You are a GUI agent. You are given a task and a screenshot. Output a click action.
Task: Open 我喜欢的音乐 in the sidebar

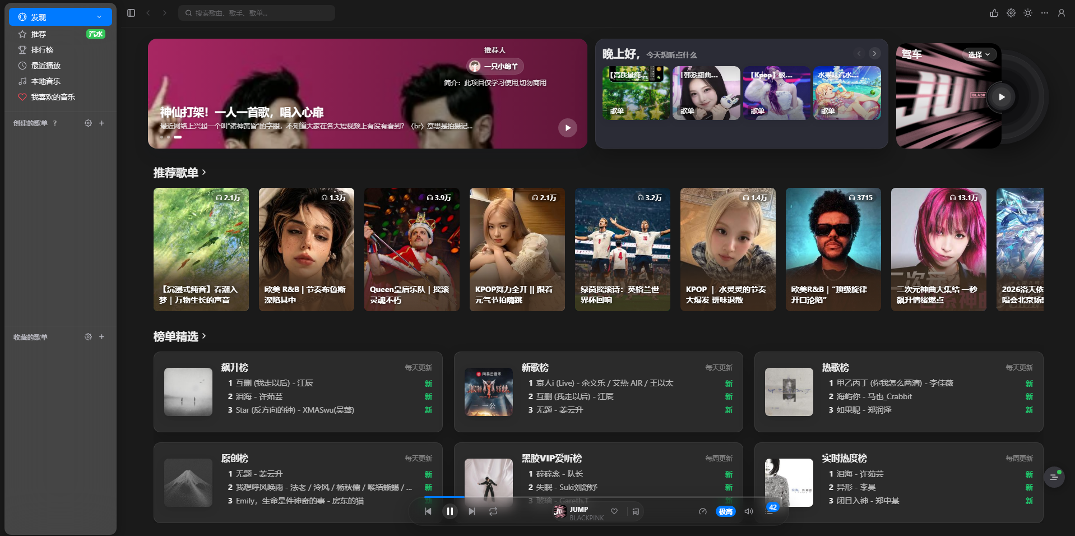[53, 97]
